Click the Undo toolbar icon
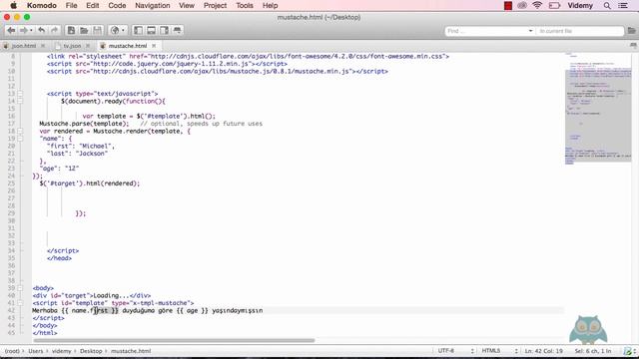This screenshot has height=359, width=639. [x=42, y=31]
